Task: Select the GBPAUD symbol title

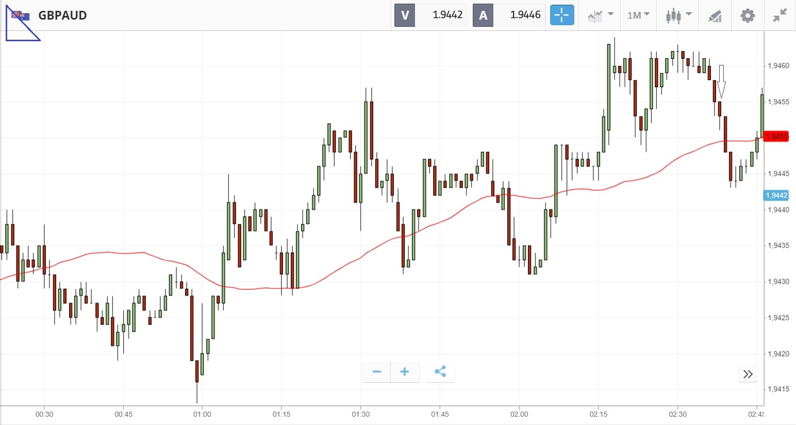Action: [x=62, y=15]
